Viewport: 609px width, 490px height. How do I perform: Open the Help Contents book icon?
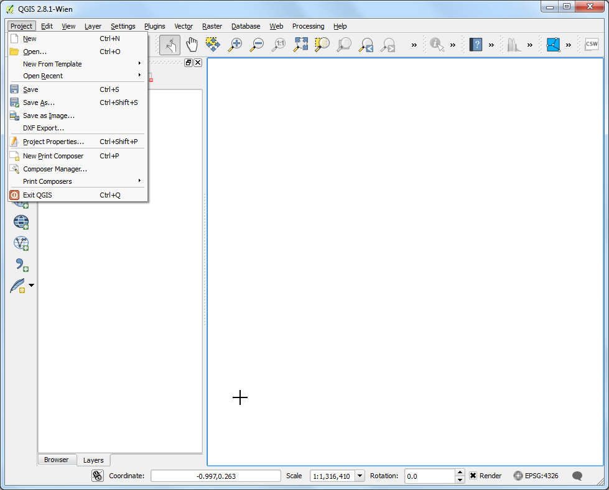pyautogui.click(x=475, y=45)
